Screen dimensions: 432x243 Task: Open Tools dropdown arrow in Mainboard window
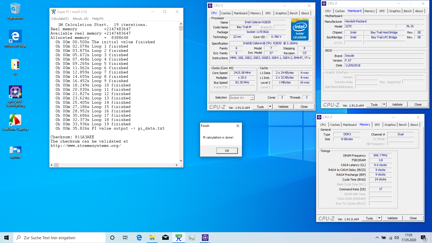384,104
